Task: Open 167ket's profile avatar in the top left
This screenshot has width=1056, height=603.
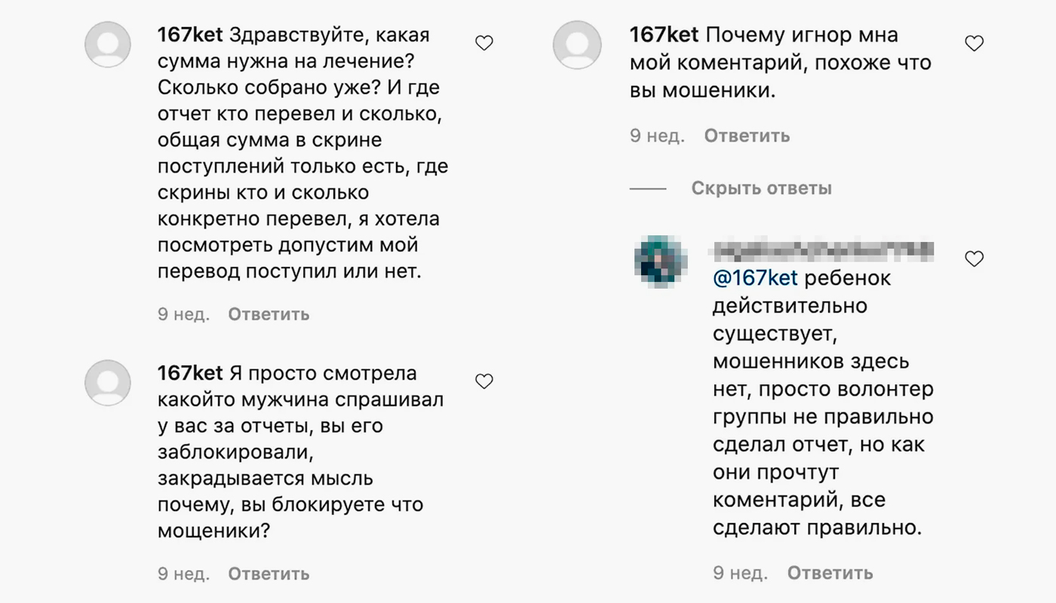Action: pos(108,44)
